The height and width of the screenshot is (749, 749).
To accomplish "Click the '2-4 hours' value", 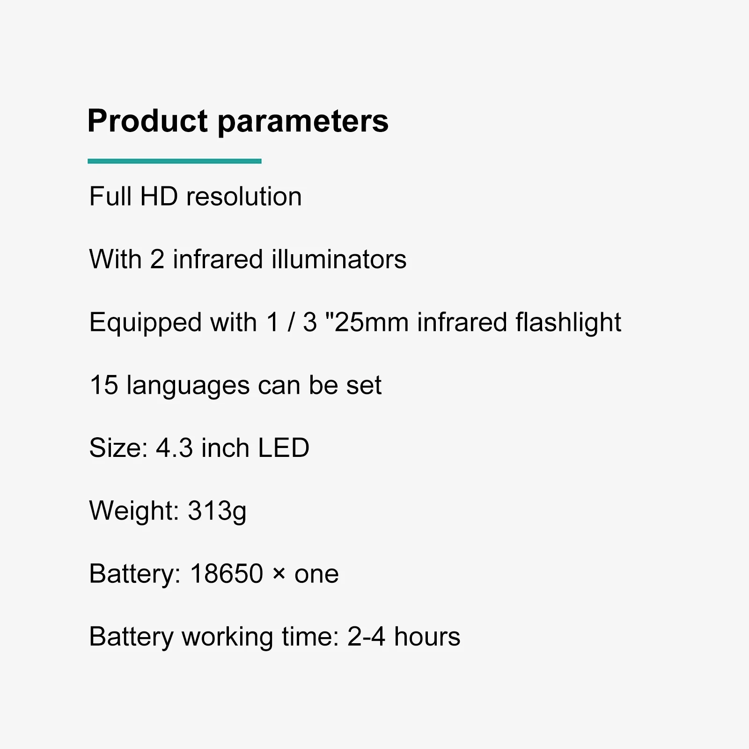I will pyautogui.click(x=404, y=637).
